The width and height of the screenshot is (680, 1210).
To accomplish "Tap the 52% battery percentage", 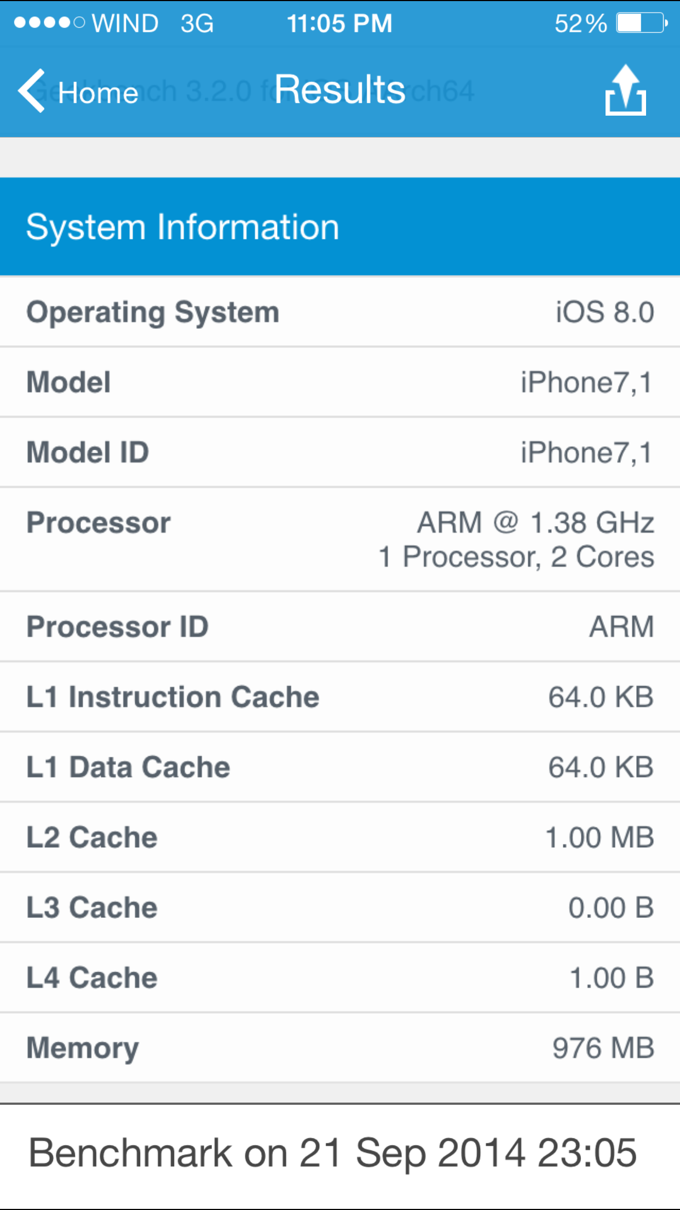I will click(x=580, y=24).
